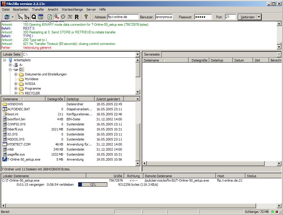This screenshot has width=283, height=215.
Task: Sort the local list by the Dateityp column
Action: click(x=80, y=99)
